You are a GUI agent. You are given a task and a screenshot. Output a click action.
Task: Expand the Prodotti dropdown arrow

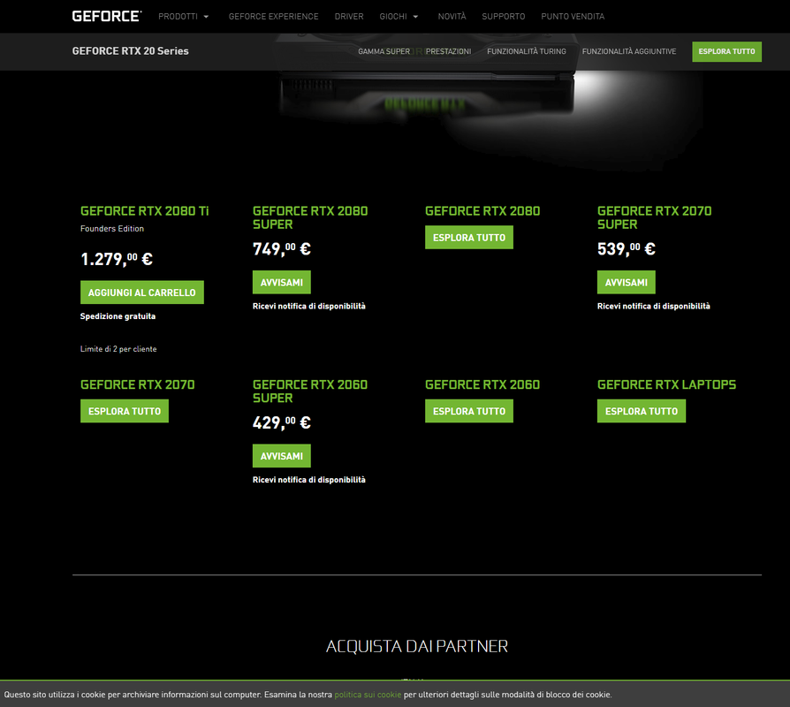tap(206, 17)
